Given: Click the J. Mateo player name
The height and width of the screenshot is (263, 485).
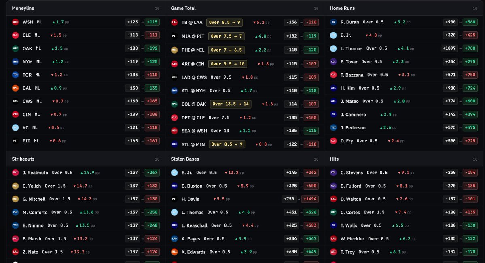Looking at the screenshot, I should (349, 101).
